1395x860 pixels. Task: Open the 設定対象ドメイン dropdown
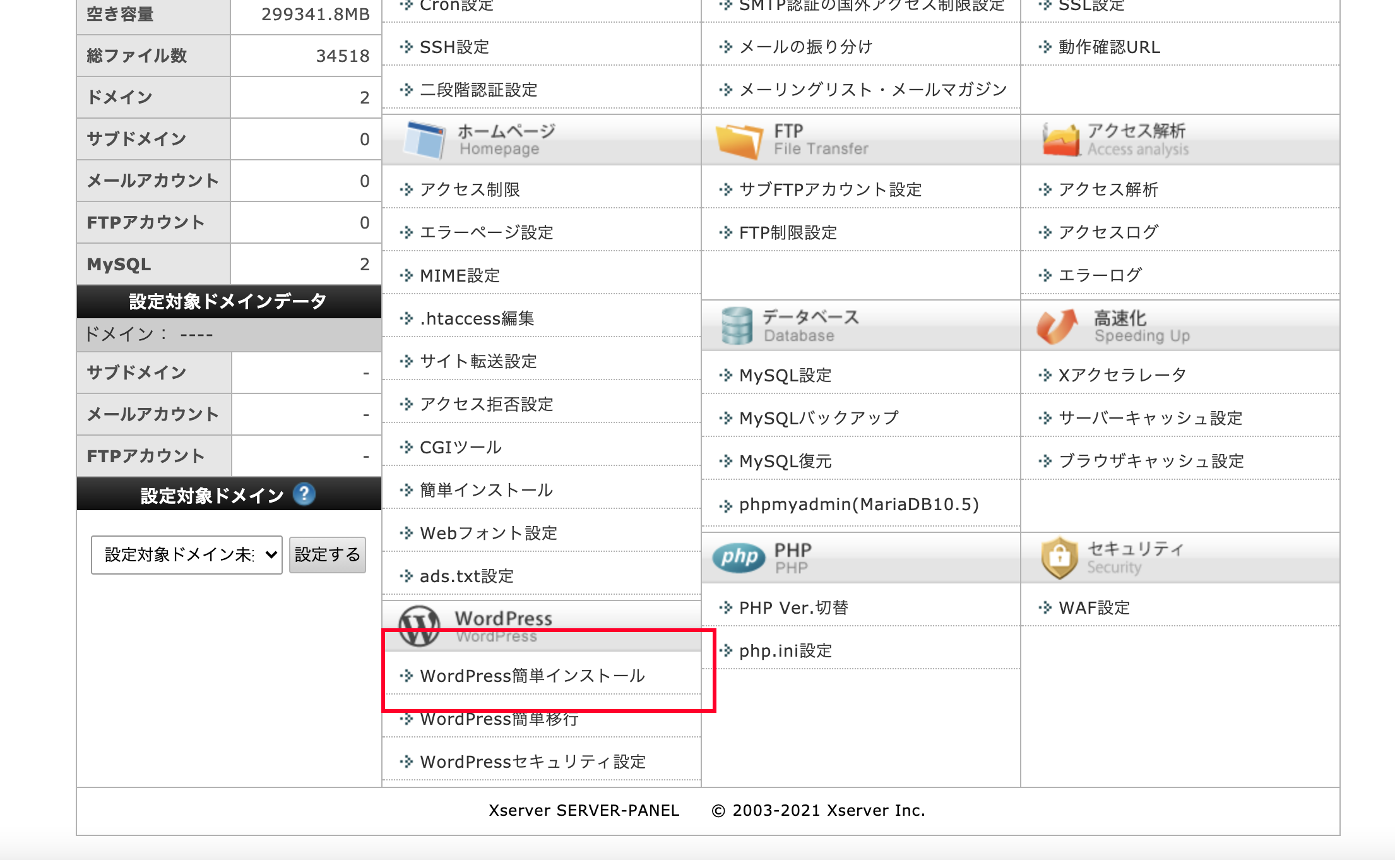186,555
